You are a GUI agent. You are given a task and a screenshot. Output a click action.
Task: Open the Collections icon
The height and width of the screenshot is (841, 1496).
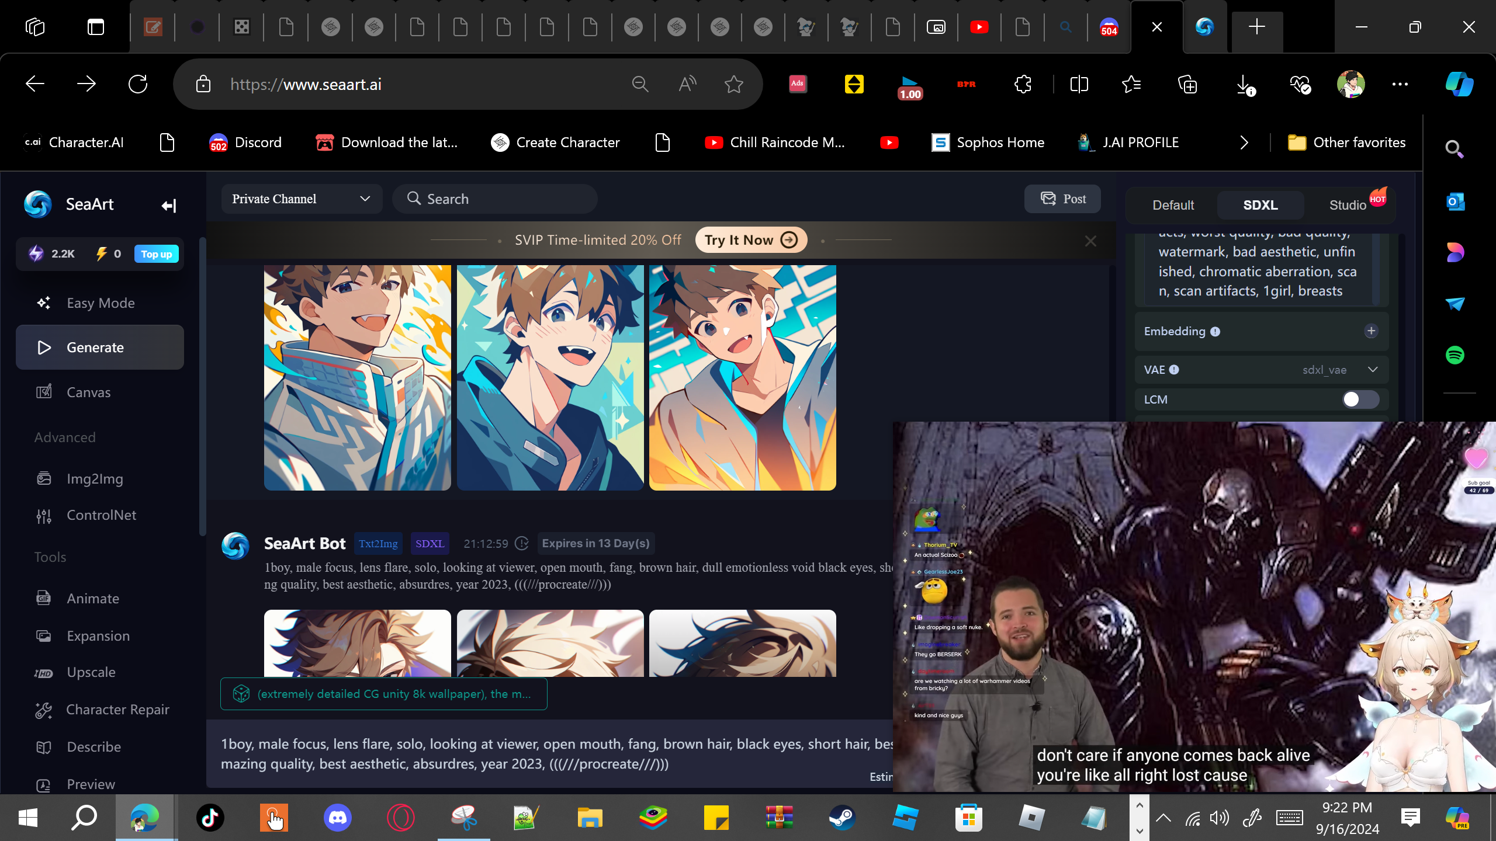(x=1187, y=85)
